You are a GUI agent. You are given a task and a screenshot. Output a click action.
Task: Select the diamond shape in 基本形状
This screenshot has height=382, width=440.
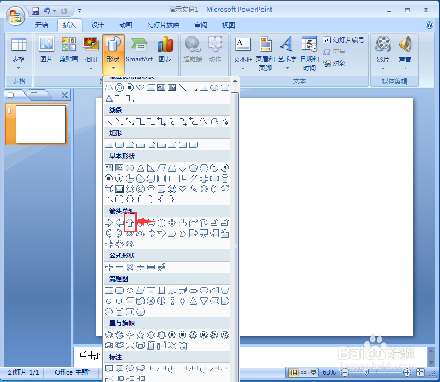(x=183, y=168)
